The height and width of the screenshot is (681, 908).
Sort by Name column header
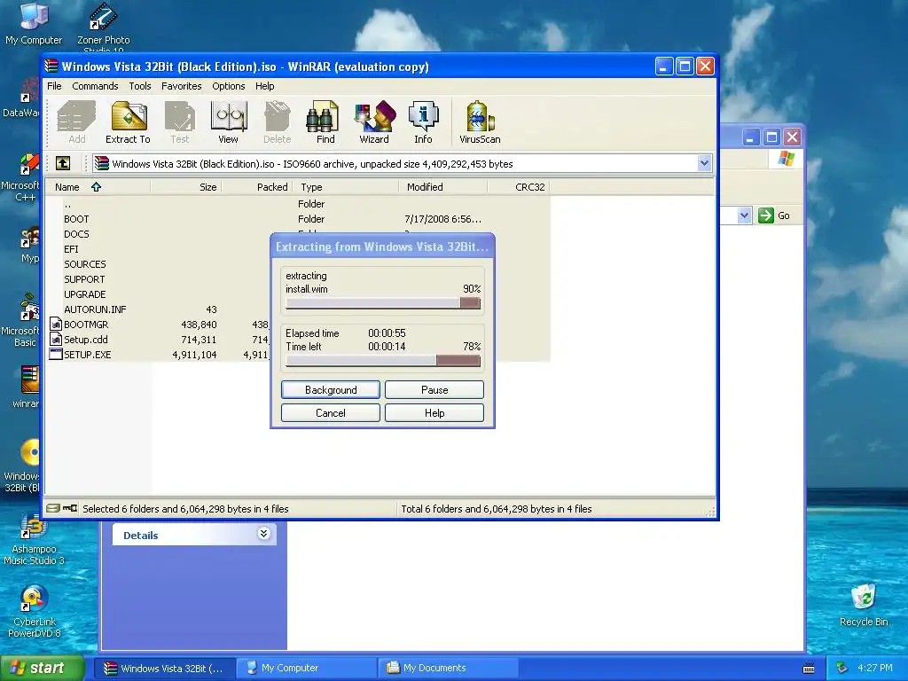[99, 186]
